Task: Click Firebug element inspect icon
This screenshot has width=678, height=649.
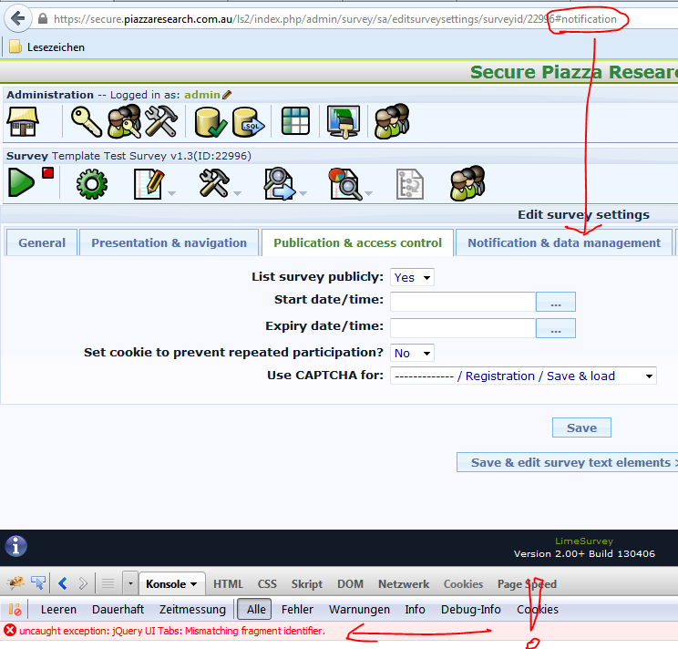Action: click(38, 583)
